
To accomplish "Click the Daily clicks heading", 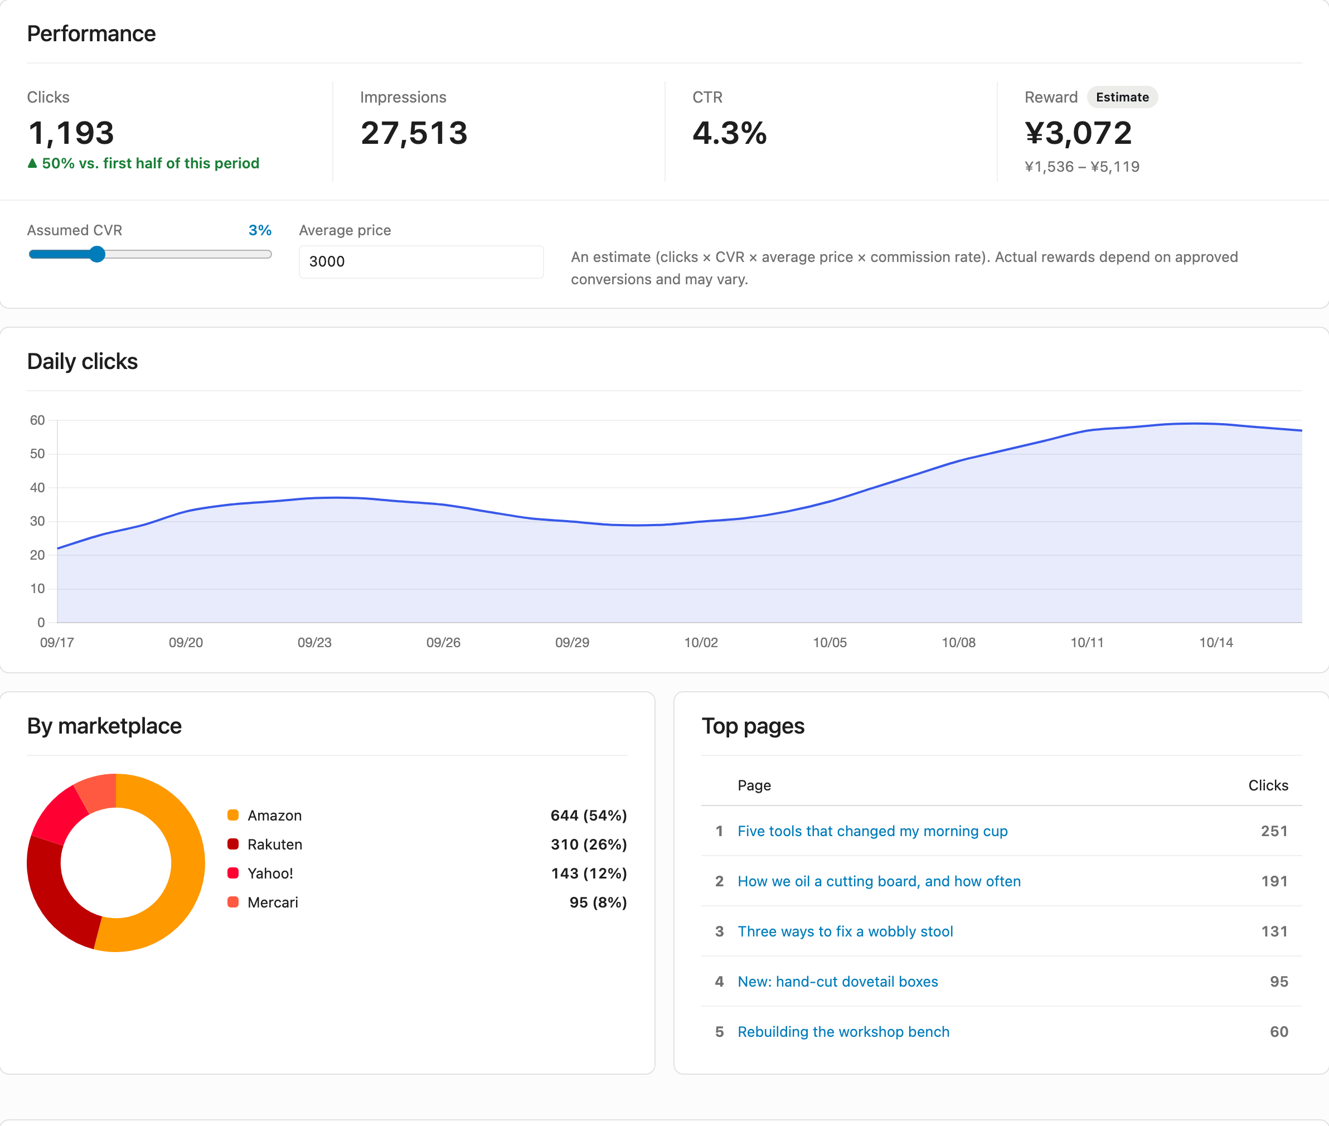I will pos(83,362).
